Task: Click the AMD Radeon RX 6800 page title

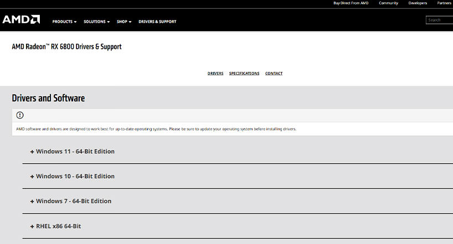Action: (x=67, y=47)
